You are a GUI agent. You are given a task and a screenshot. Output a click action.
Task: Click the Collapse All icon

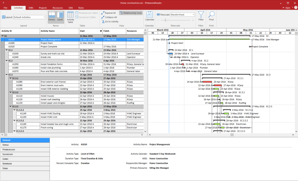(x=103, y=17)
